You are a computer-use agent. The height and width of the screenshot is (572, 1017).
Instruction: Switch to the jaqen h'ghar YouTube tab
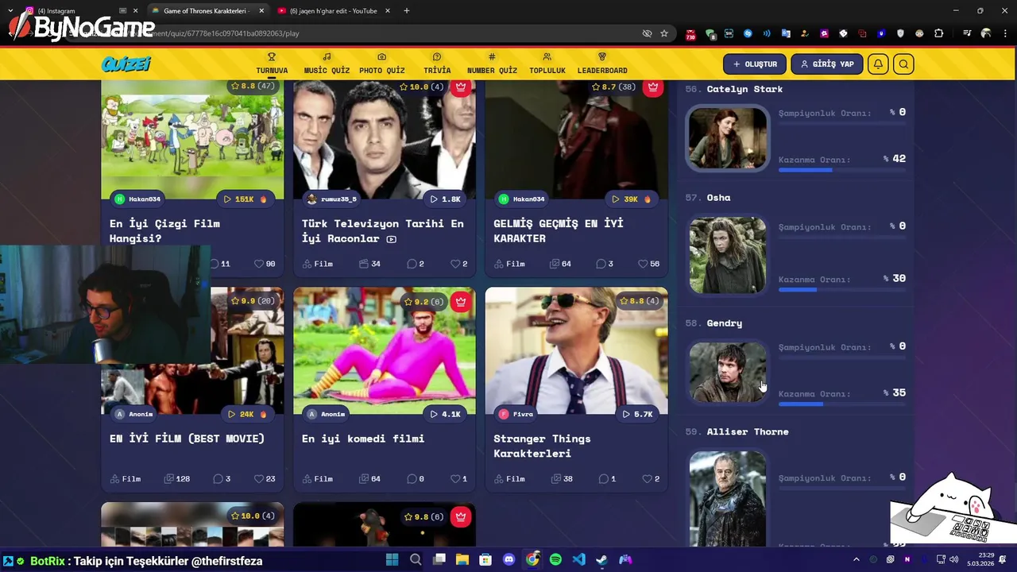coord(334,11)
